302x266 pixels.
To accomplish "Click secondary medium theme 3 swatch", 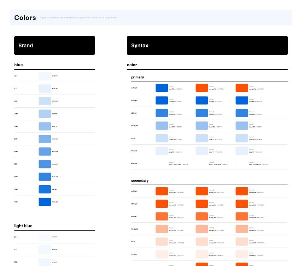I will click(242, 229).
